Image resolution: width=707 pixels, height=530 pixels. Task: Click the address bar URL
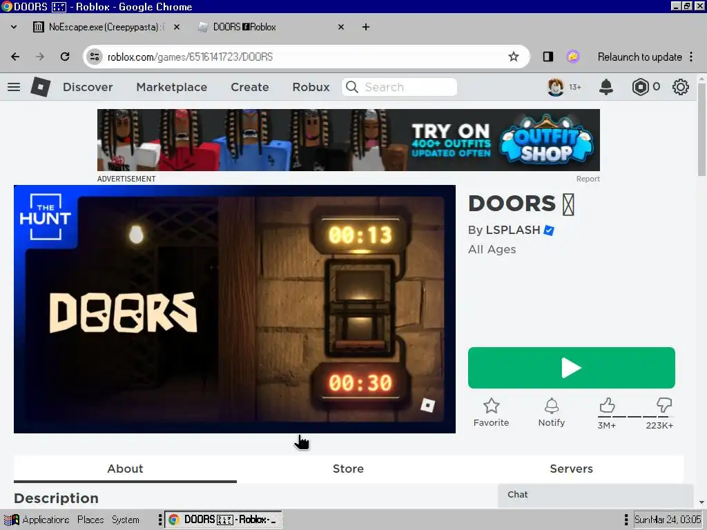click(190, 57)
